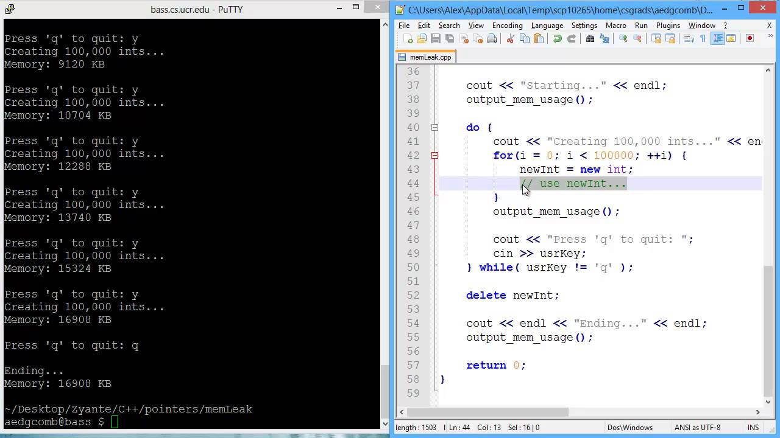This screenshot has height=438, width=780.
Task: Select the memLeak.cpp tab
Action: (425, 57)
